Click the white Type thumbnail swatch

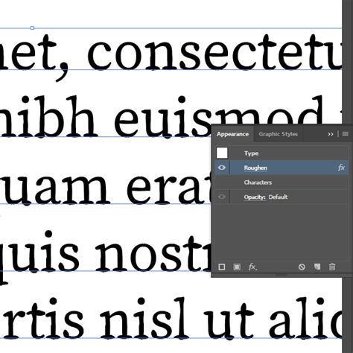222,153
